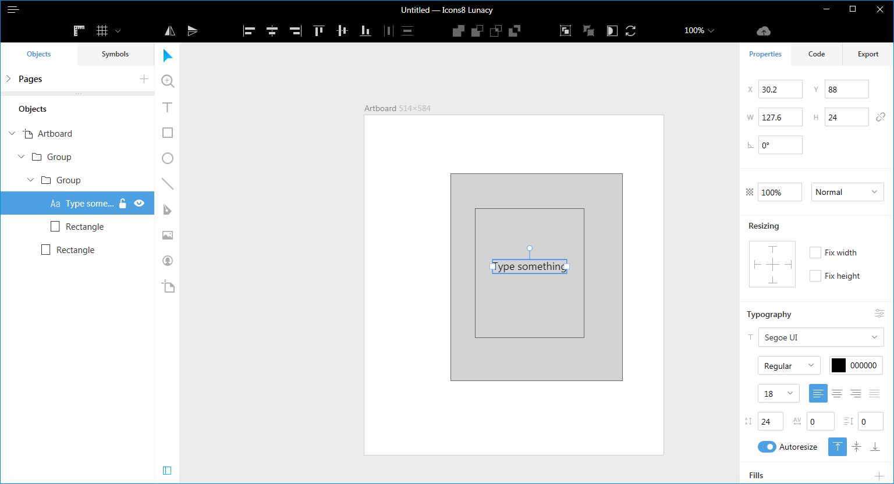Open the 100% zoom level dropdown
The image size is (894, 484).
pyautogui.click(x=699, y=30)
